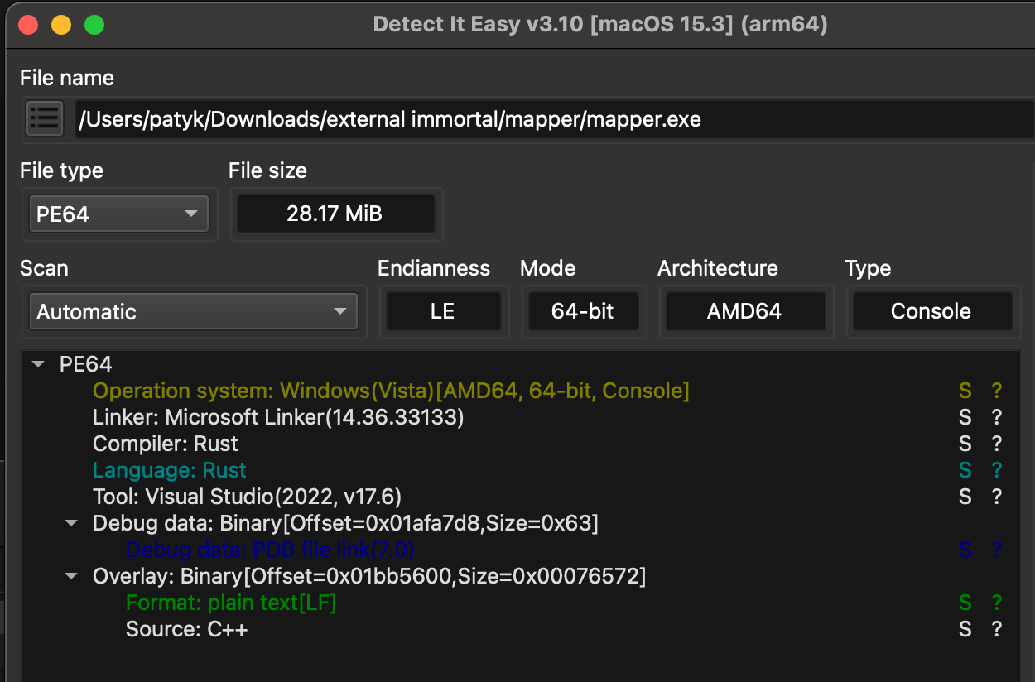The width and height of the screenshot is (1035, 682).
Task: Select the Debug data PDB file link row
Action: pyautogui.click(x=270, y=550)
